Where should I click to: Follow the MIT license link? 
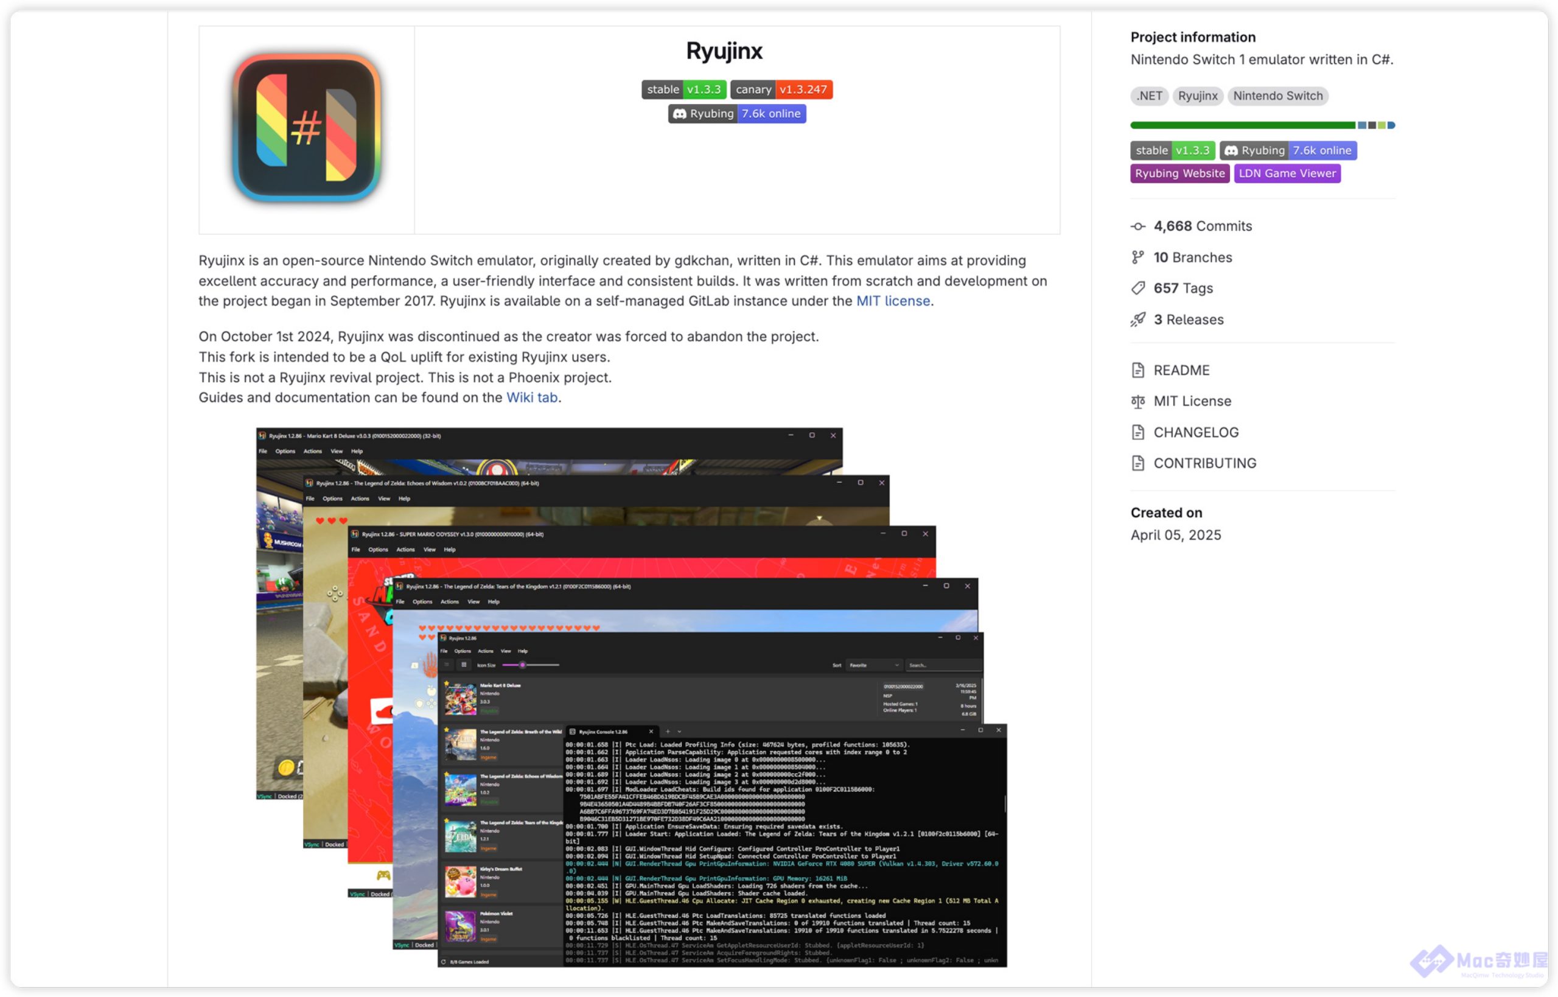893,301
